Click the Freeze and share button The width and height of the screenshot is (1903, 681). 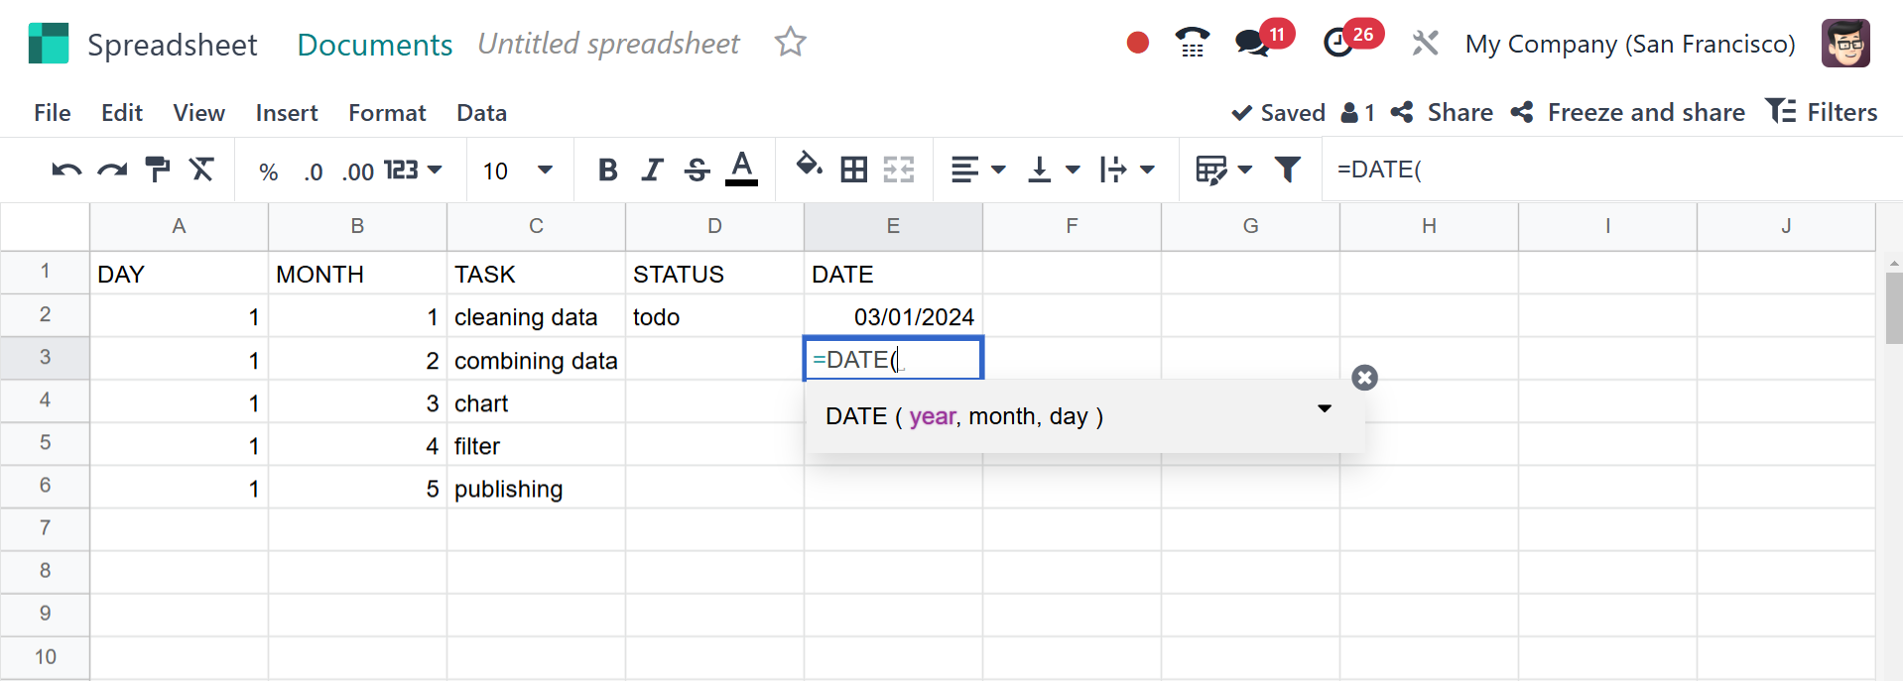[x=1628, y=113]
